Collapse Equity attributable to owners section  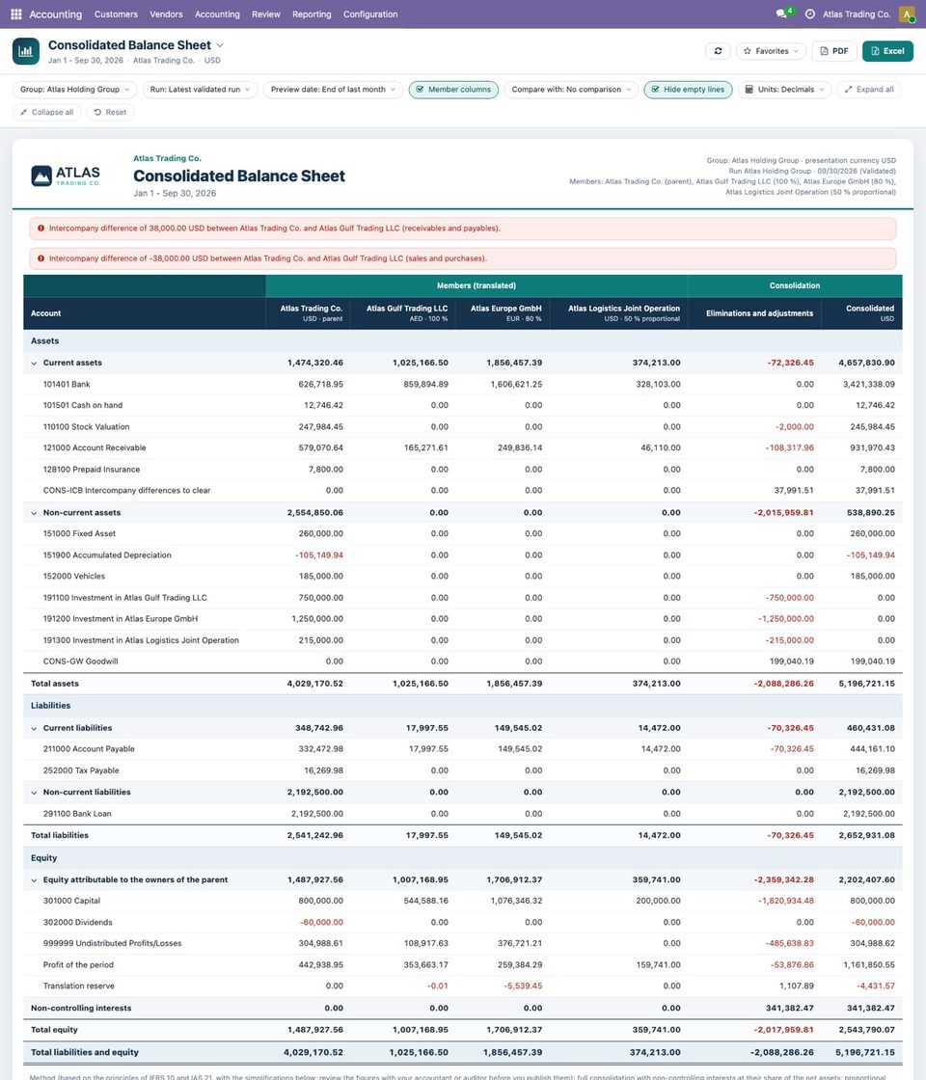(x=34, y=880)
